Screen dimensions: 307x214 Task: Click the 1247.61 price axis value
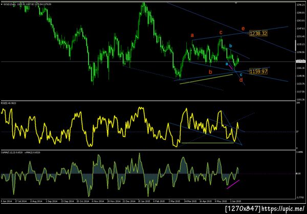(300, 29)
